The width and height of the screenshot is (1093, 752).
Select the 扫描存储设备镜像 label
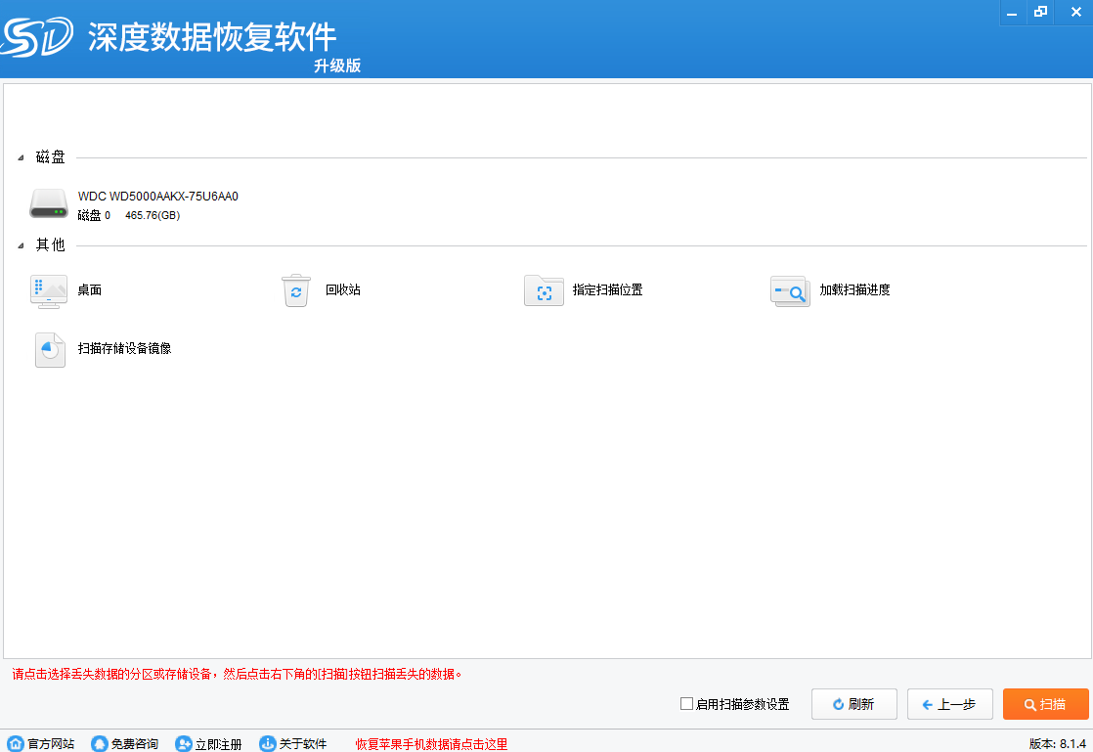(x=125, y=348)
